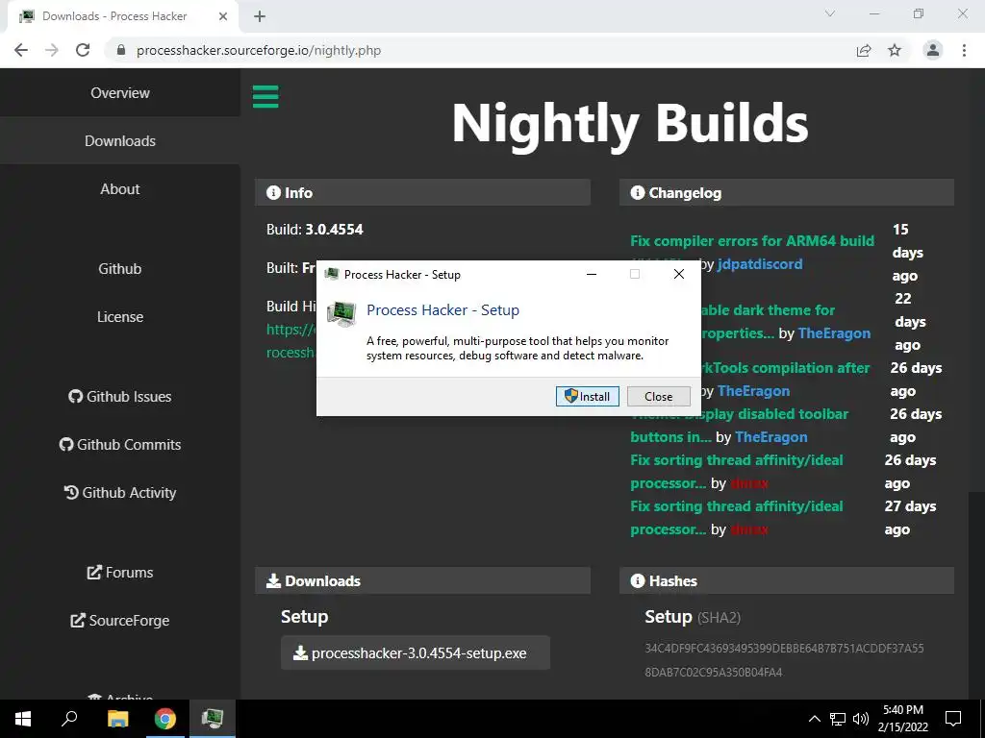Bookmark this page with star icon
The width and height of the screenshot is (985, 738).
[x=895, y=50]
